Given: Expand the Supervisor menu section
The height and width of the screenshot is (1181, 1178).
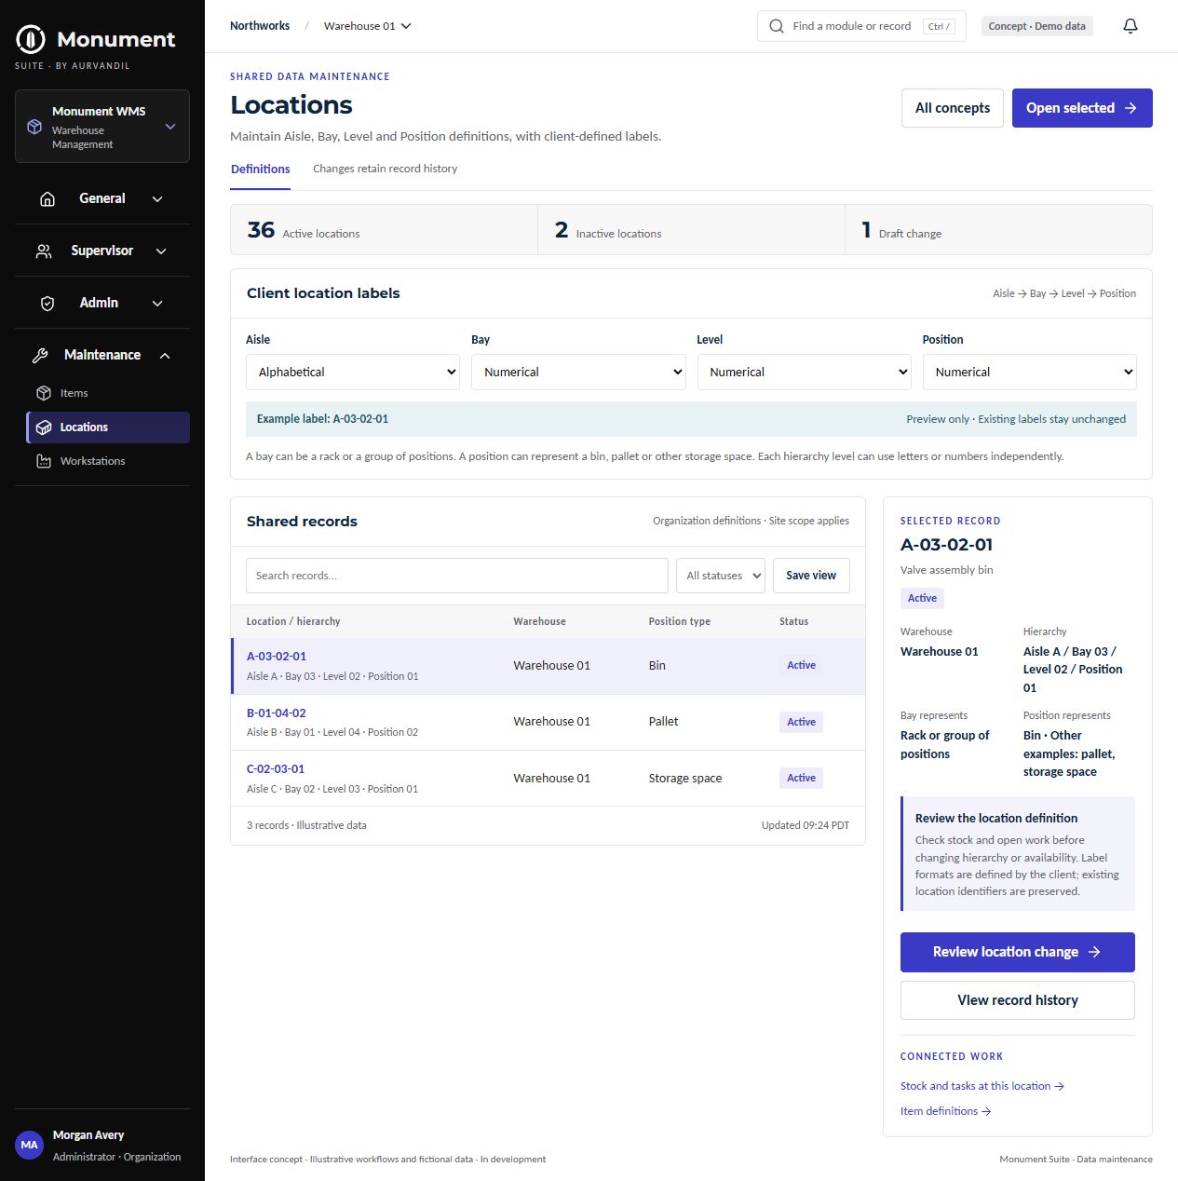Looking at the screenshot, I should [x=102, y=251].
